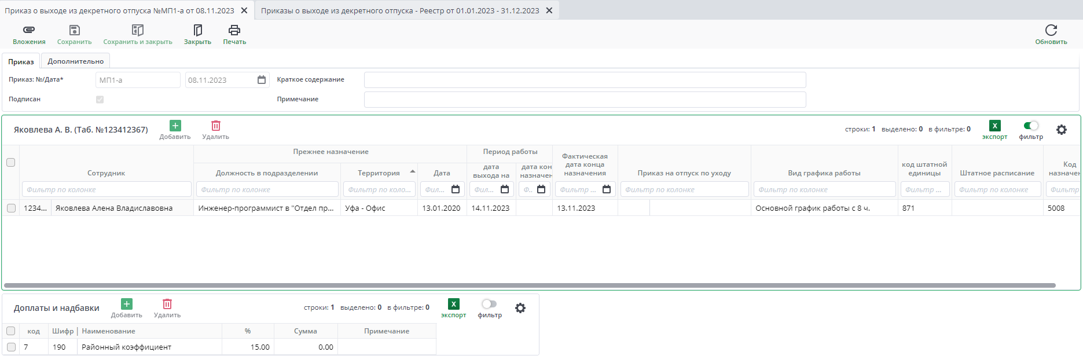This screenshot has width=1083, height=363.
Task: Click Вид графика работы filter field
Action: pyautogui.click(x=824, y=189)
